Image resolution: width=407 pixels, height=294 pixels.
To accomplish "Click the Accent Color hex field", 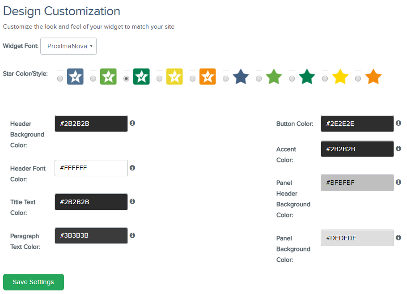I will 357,149.
